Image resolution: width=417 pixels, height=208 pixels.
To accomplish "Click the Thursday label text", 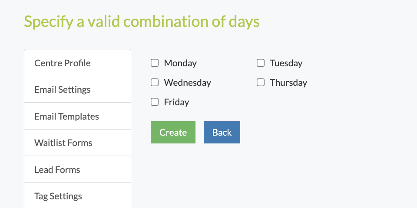I will (288, 82).
